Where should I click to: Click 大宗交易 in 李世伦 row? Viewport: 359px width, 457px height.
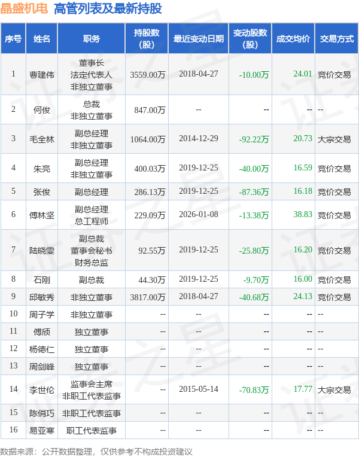[334, 390]
